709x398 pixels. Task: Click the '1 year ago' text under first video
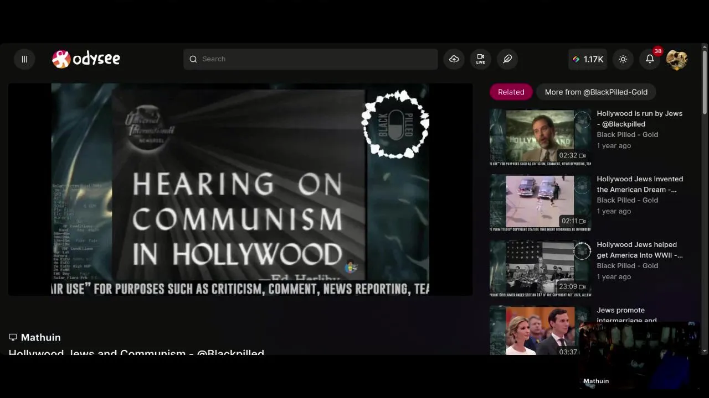click(x=614, y=145)
